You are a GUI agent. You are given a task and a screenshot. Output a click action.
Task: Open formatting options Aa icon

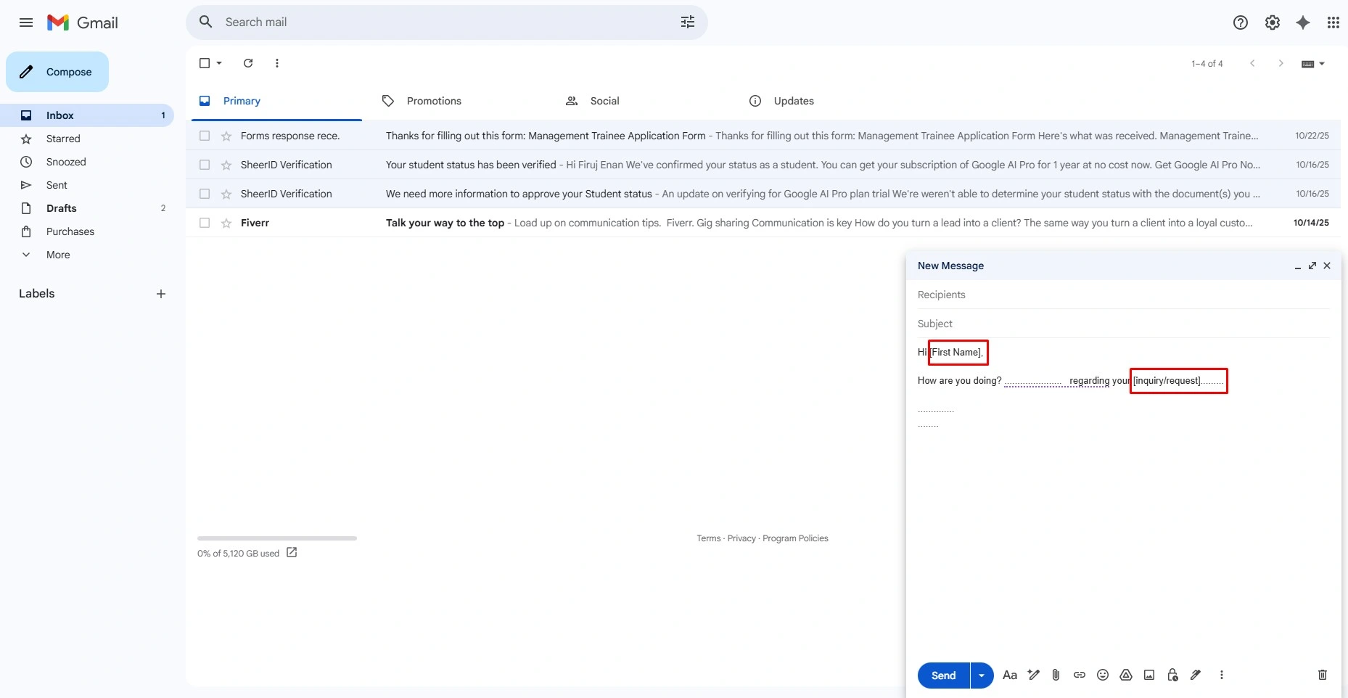click(1010, 675)
